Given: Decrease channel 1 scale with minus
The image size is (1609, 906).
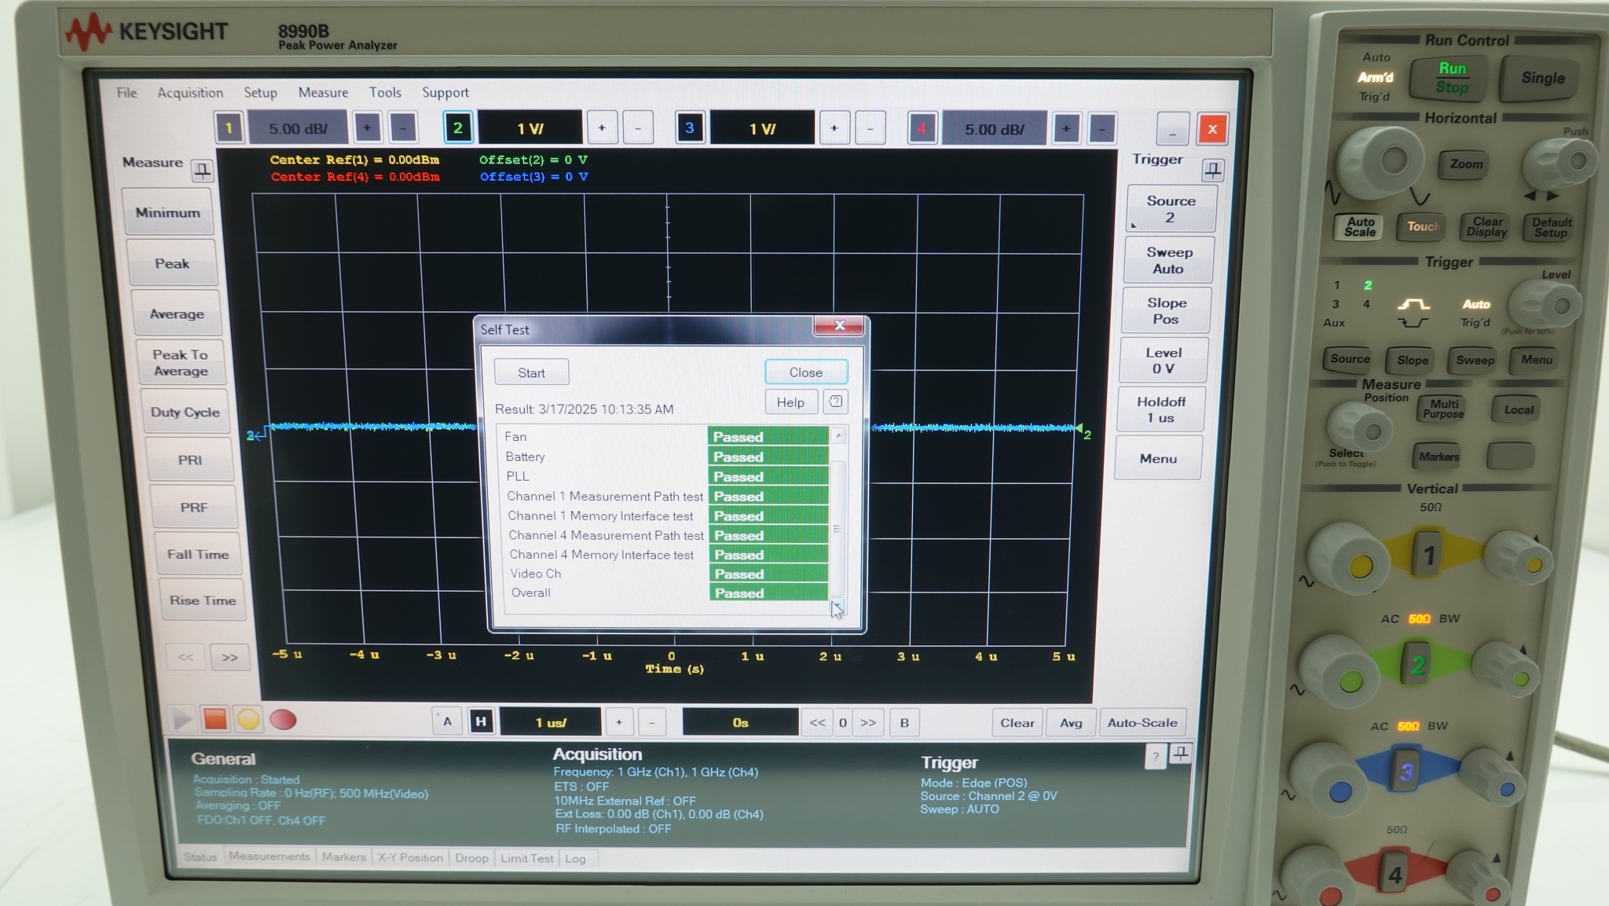Looking at the screenshot, I should [x=403, y=128].
